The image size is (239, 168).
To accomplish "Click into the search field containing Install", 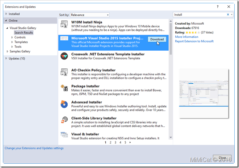I will tap(200, 14).
